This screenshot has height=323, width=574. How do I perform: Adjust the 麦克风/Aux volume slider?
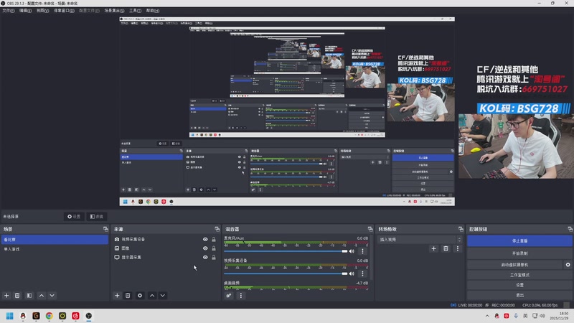[x=286, y=251]
